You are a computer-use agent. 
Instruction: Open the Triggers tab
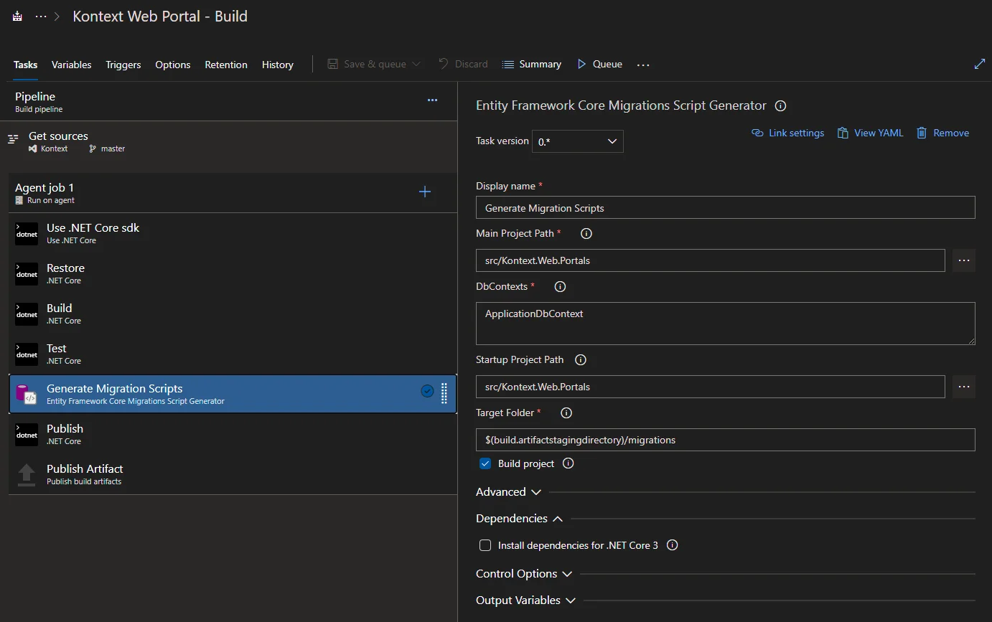(123, 65)
